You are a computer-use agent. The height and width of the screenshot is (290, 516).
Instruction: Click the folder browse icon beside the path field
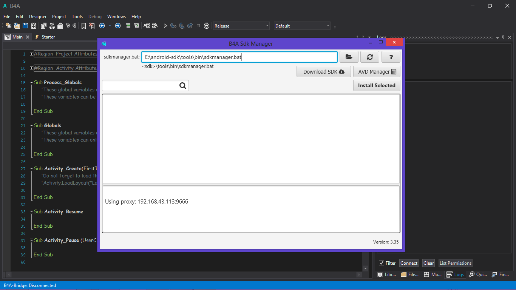(x=349, y=57)
